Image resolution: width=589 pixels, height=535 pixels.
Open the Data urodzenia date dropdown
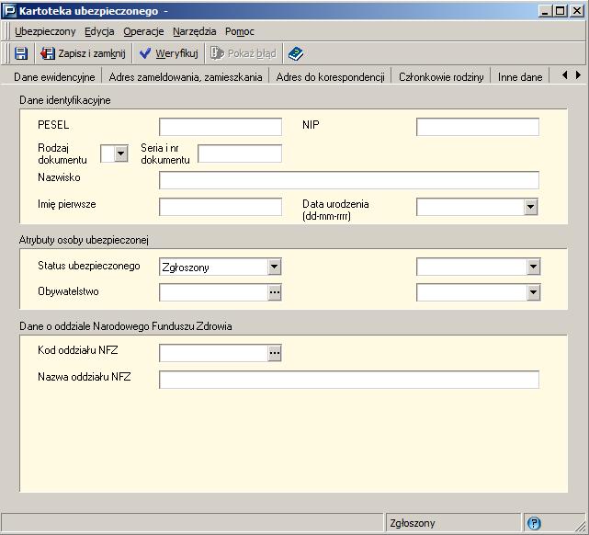tap(530, 207)
